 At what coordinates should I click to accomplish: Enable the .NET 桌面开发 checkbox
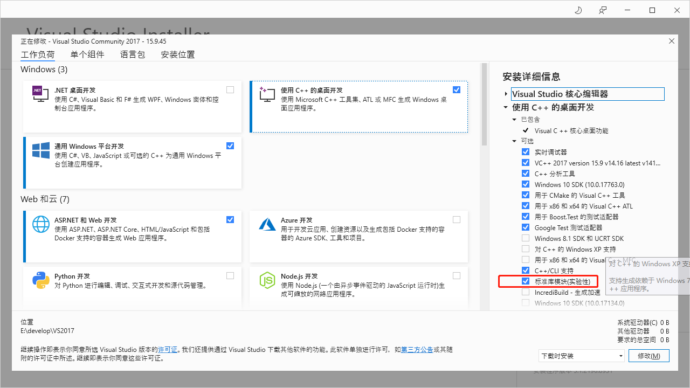tap(230, 89)
